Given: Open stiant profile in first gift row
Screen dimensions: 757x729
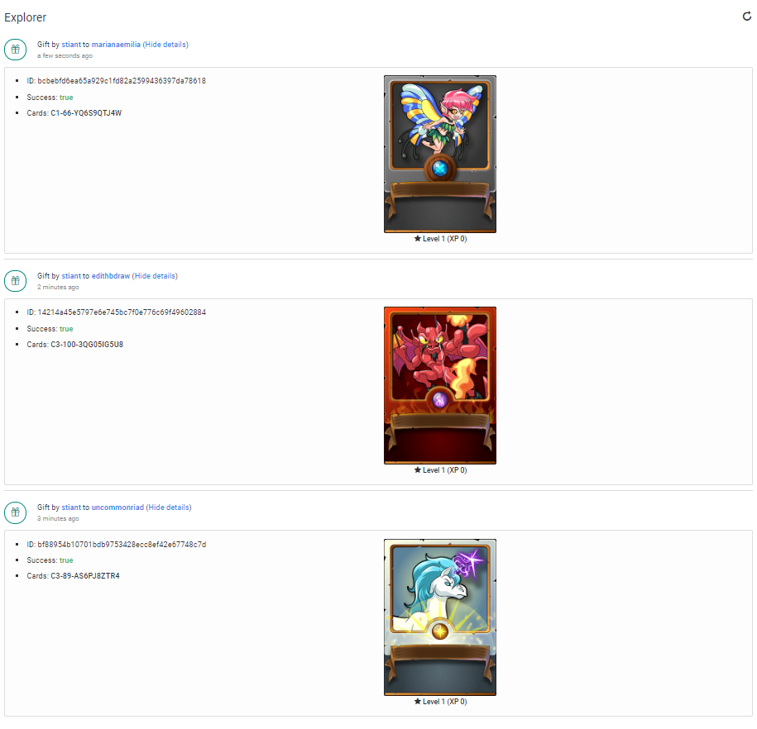Looking at the screenshot, I should 71,45.
